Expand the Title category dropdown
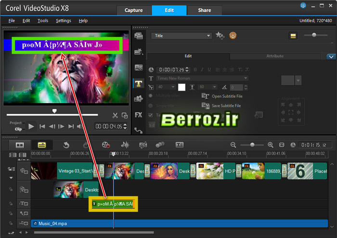Viewport: 337px width, 238px height. (x=208, y=36)
